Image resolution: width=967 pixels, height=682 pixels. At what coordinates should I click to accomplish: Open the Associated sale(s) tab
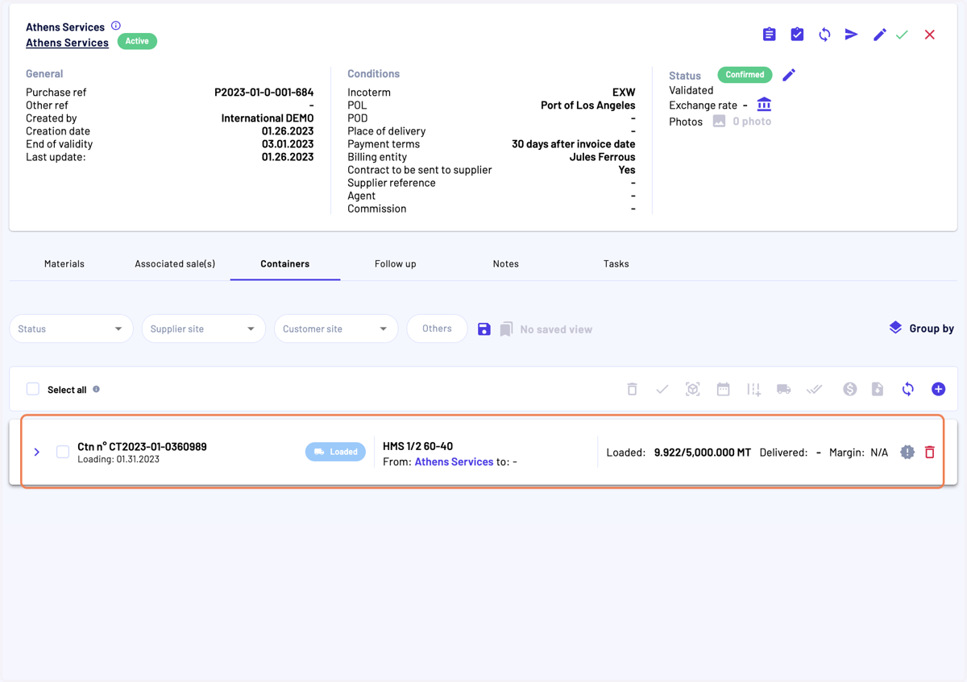pyautogui.click(x=175, y=263)
